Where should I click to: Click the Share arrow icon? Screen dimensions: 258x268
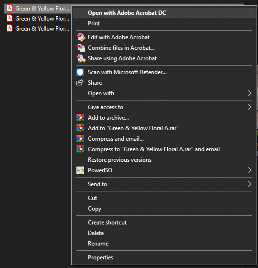point(80,82)
